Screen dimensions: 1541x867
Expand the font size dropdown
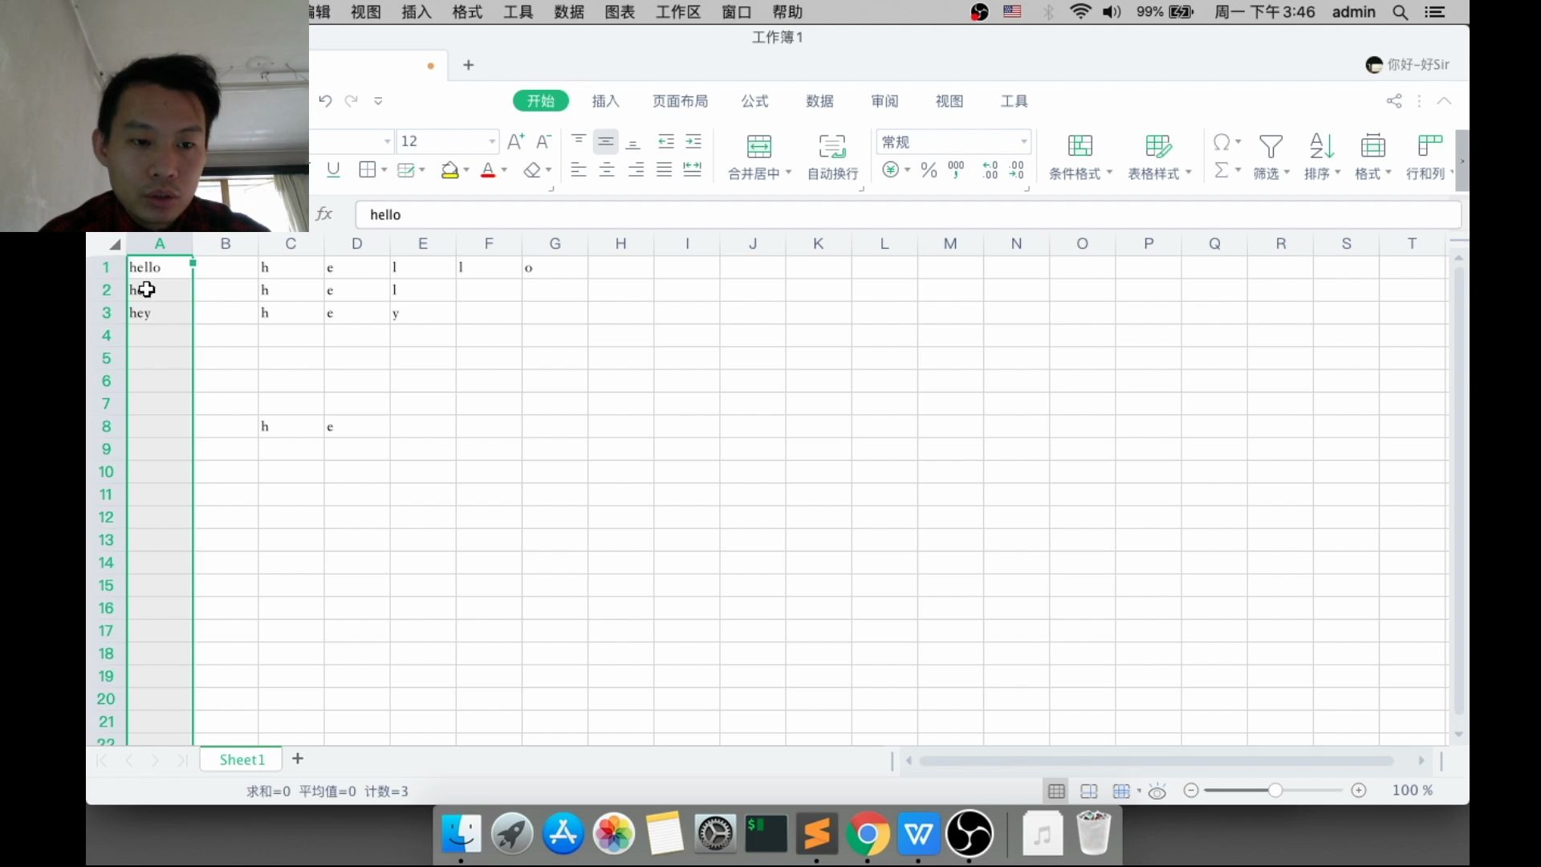(492, 141)
